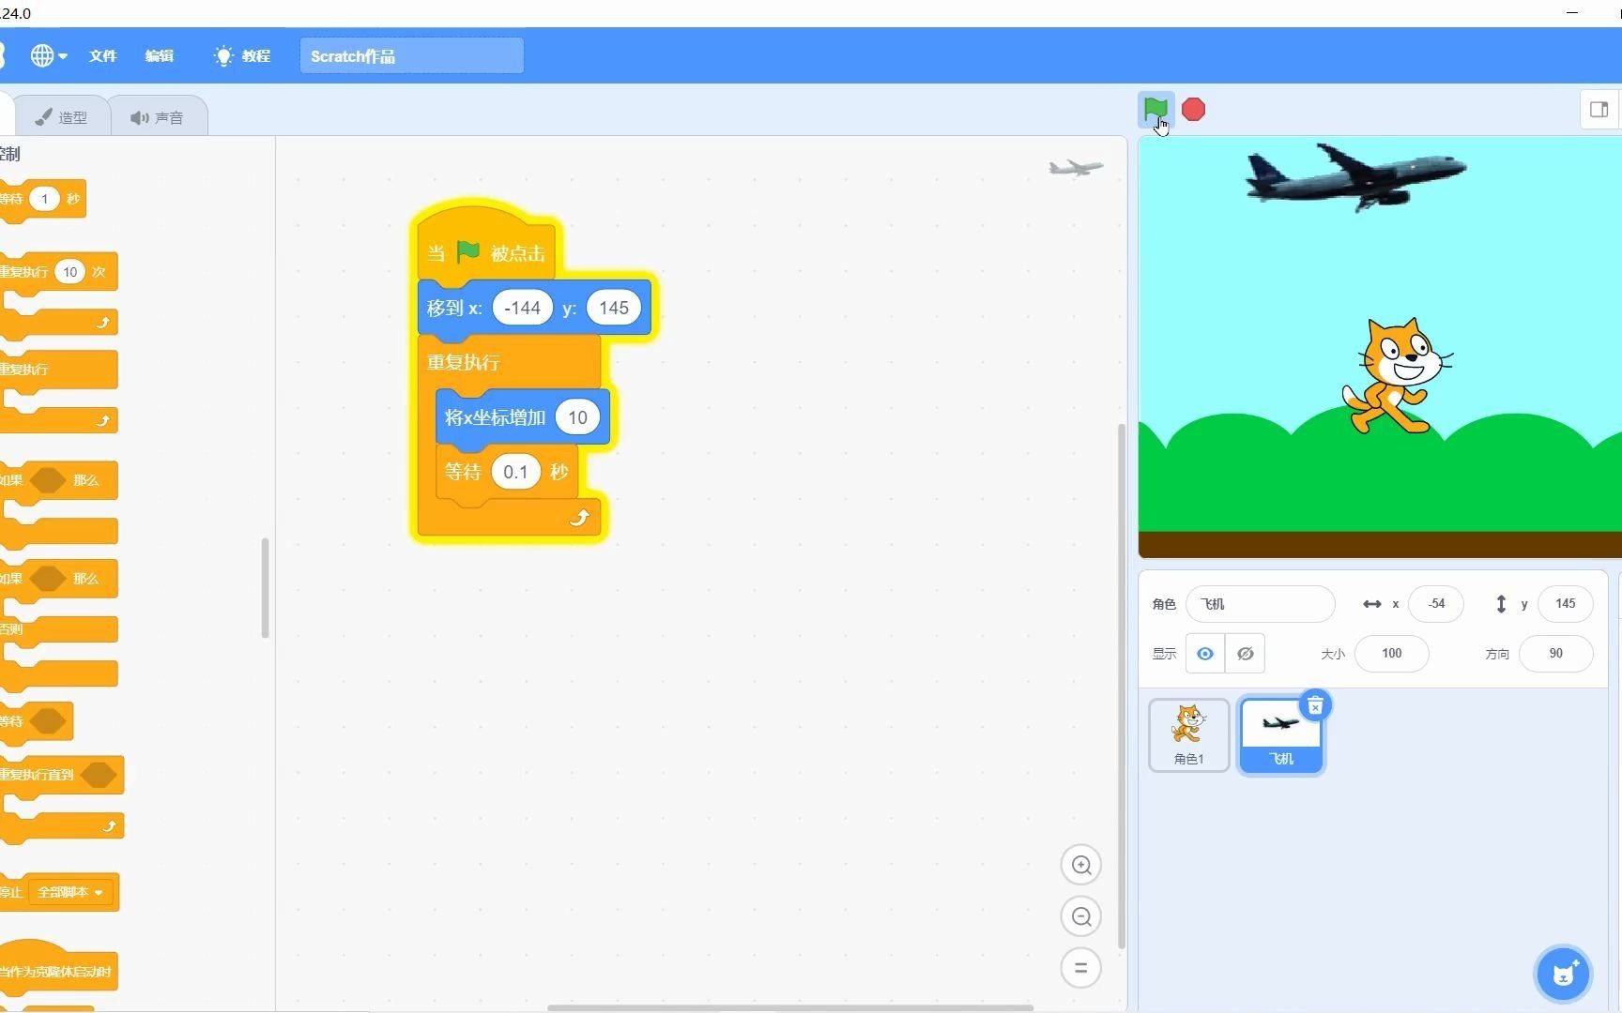This screenshot has width=1622, height=1013.
Task: Open the language globe menu
Action: pos(48,56)
